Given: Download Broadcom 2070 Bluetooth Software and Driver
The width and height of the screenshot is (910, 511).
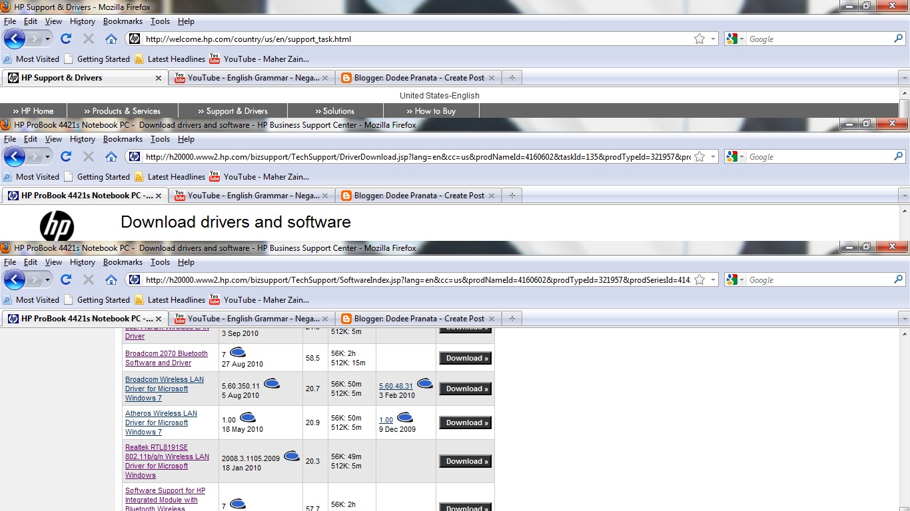Looking at the screenshot, I should (465, 358).
